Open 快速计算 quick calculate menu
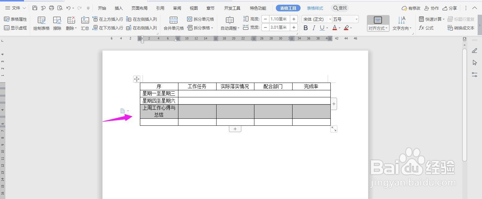Screen dimensions: 482x199 [x=432, y=19]
